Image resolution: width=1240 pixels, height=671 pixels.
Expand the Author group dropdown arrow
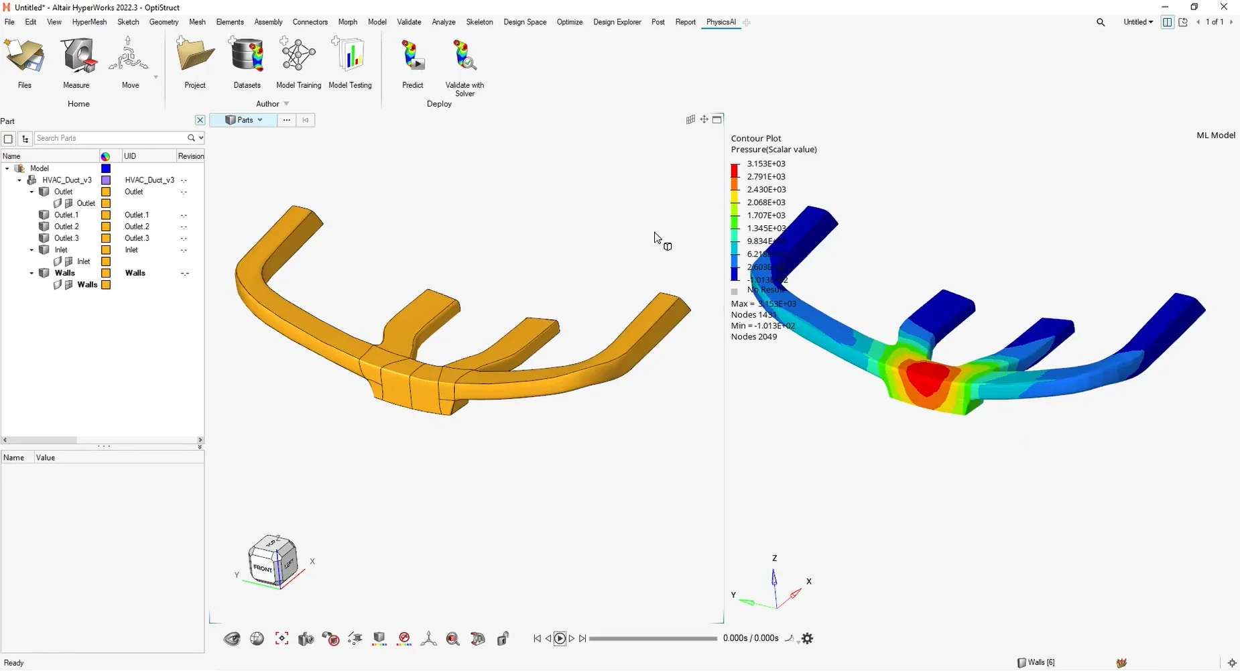coord(287,104)
